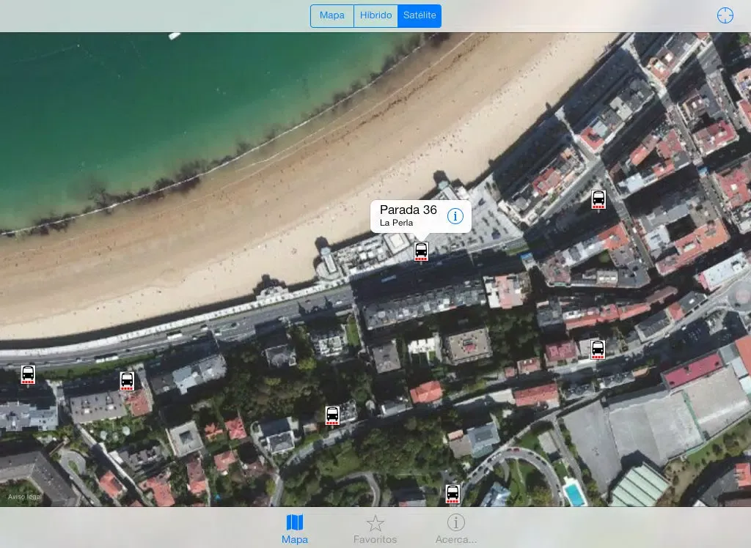Select the Híbrido map view
The image size is (751, 548).
pos(375,16)
